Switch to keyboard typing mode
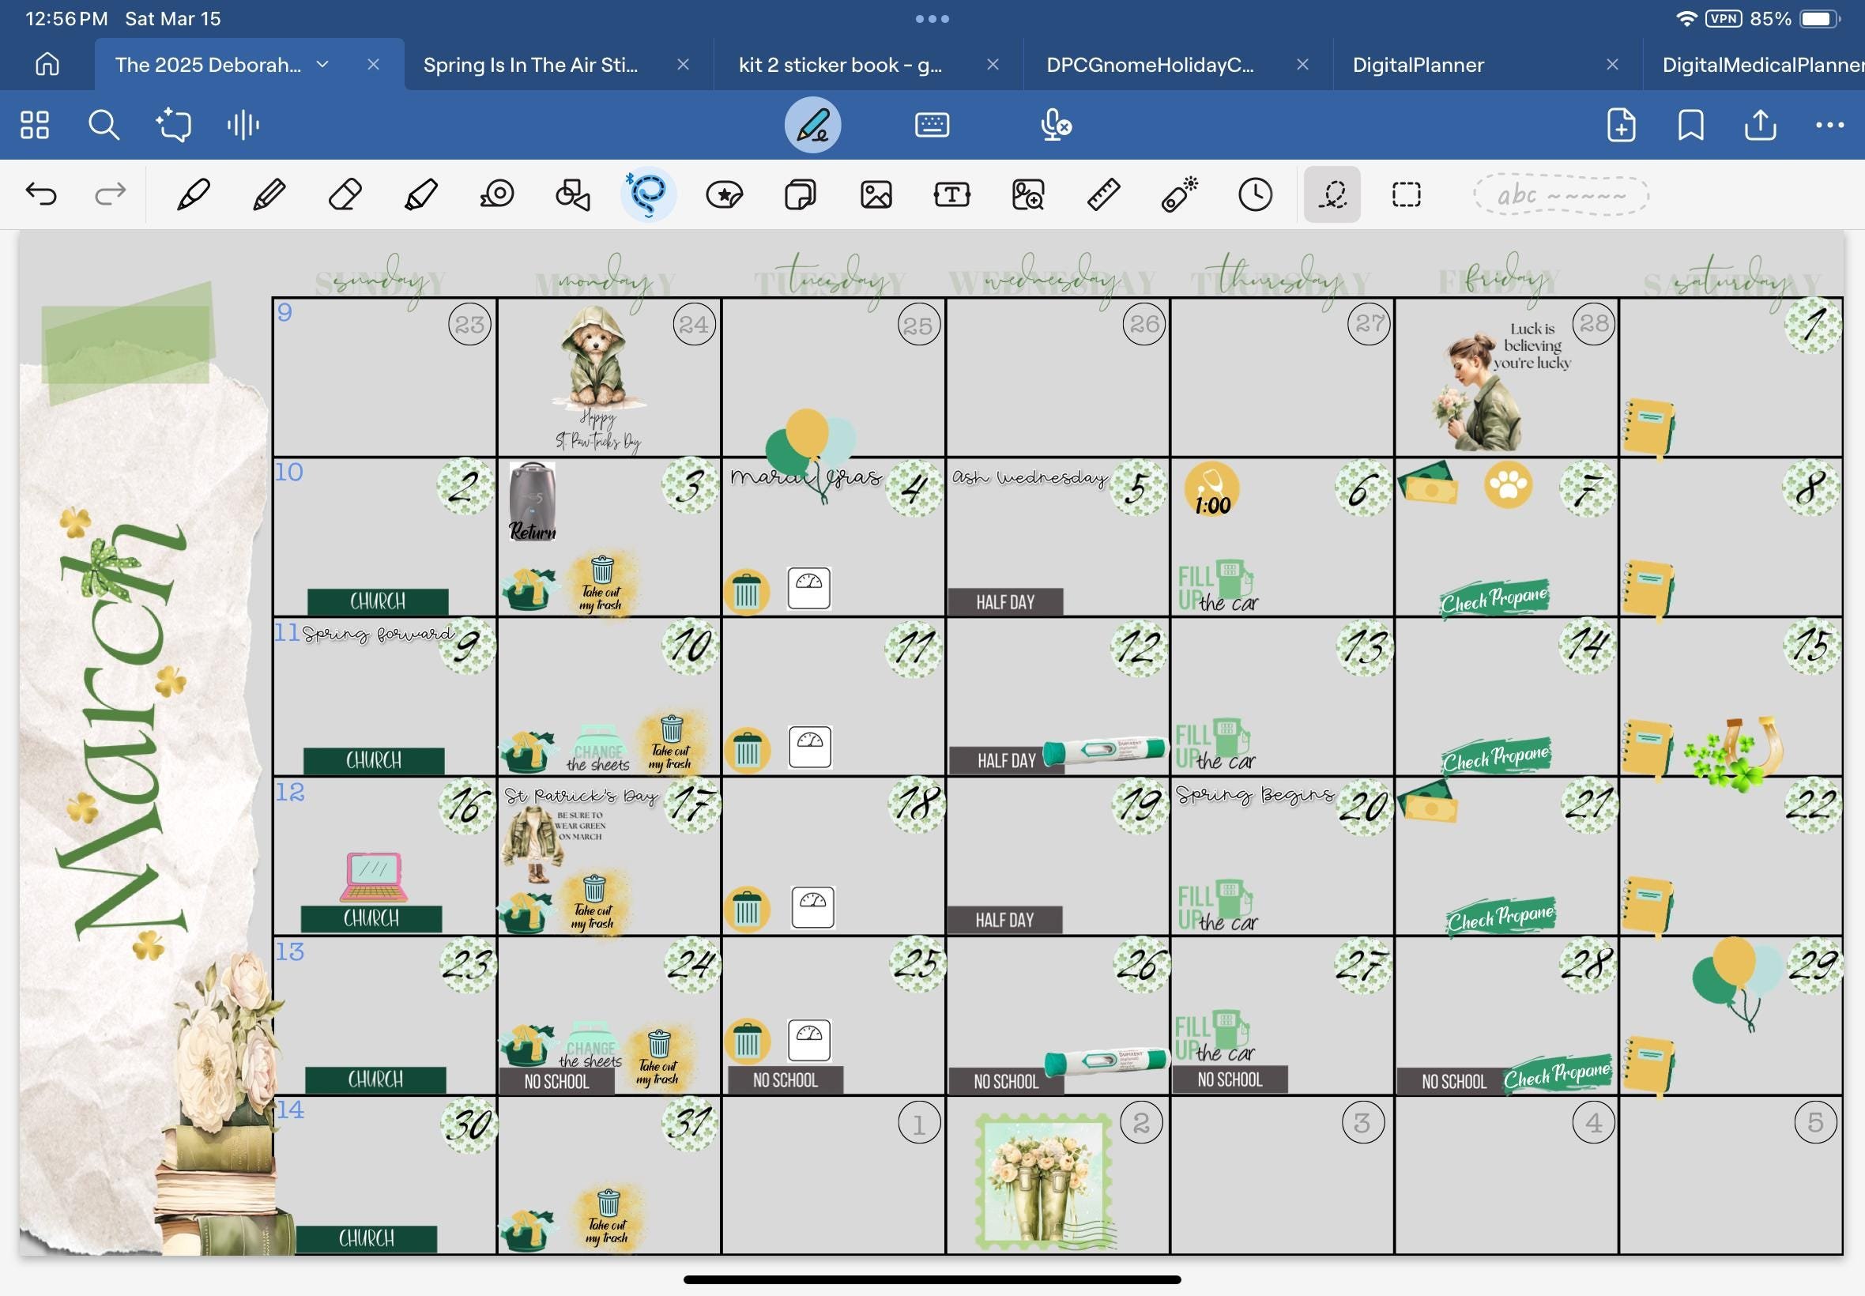 click(x=931, y=125)
